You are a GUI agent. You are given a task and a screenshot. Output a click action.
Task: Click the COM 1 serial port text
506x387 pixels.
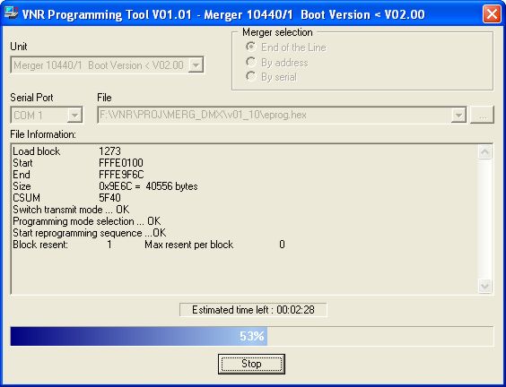click(29, 115)
